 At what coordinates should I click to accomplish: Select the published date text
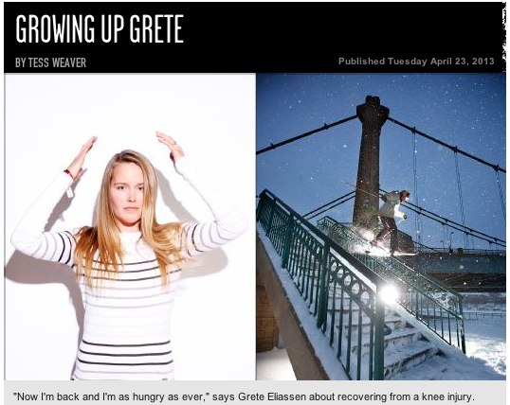coord(416,62)
